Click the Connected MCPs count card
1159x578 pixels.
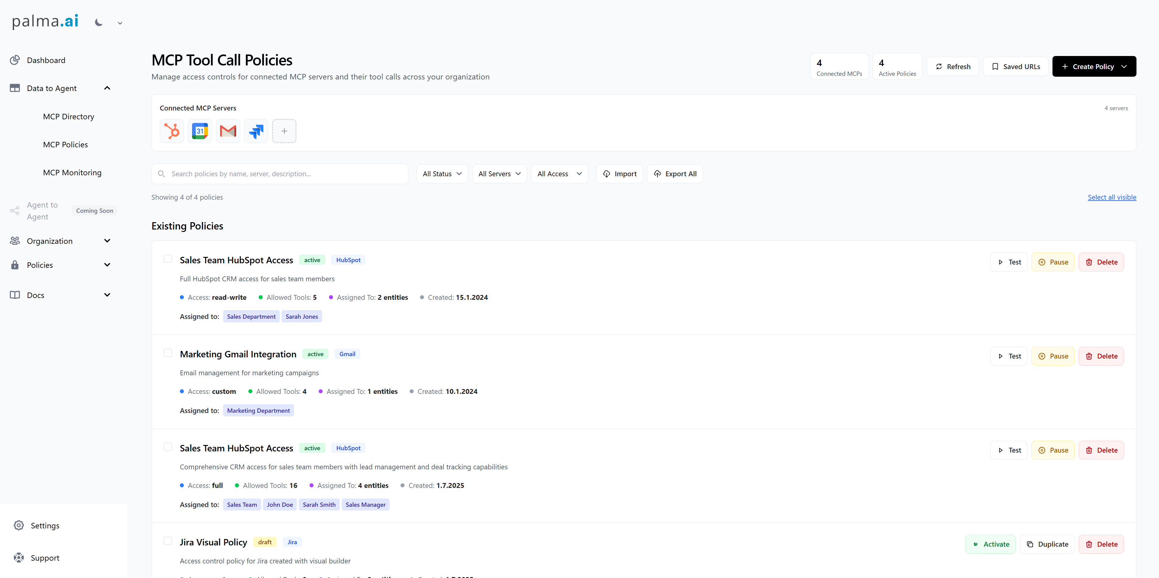tap(839, 67)
